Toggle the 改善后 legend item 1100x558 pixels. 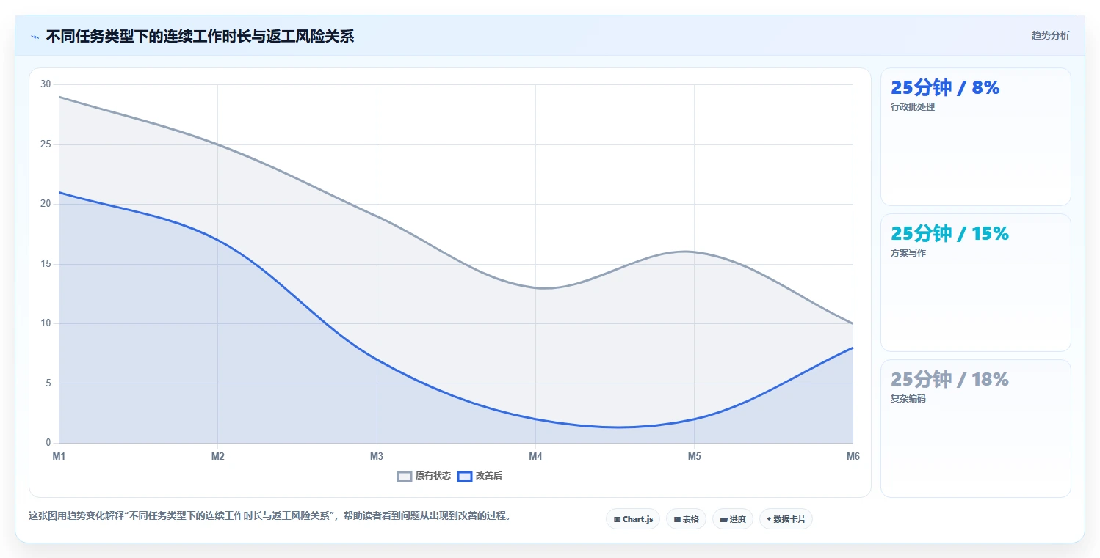(x=480, y=476)
